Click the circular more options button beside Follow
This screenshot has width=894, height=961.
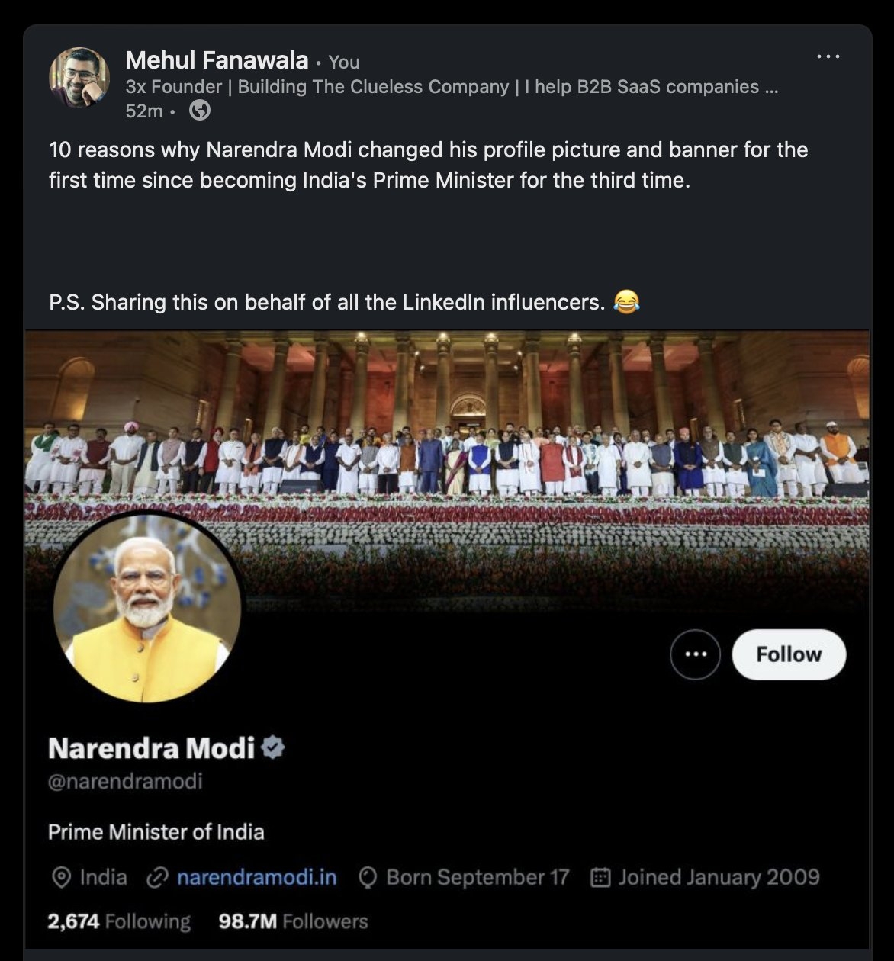695,654
